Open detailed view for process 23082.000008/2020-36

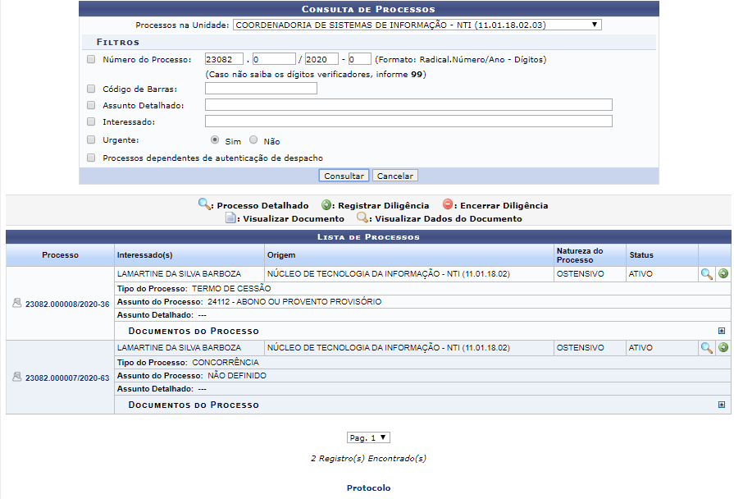tap(706, 274)
